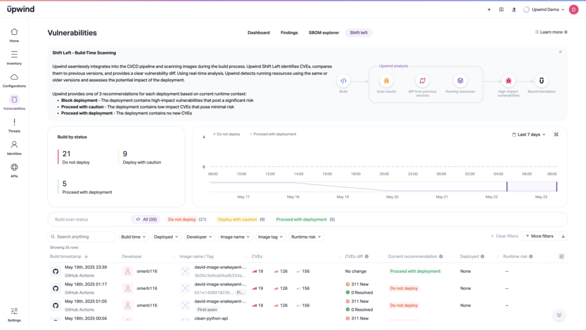Filter builds by Proceed with deployment (5)
This screenshot has height=330, width=586.
(x=306, y=220)
